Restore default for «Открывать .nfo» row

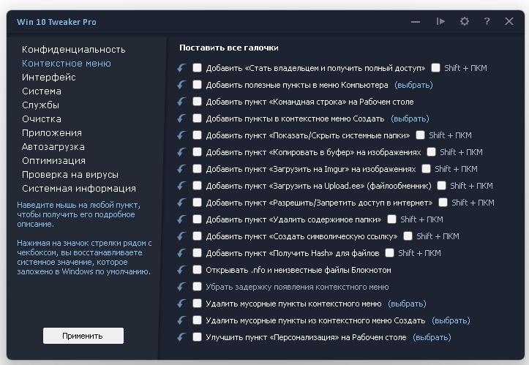click(181, 270)
